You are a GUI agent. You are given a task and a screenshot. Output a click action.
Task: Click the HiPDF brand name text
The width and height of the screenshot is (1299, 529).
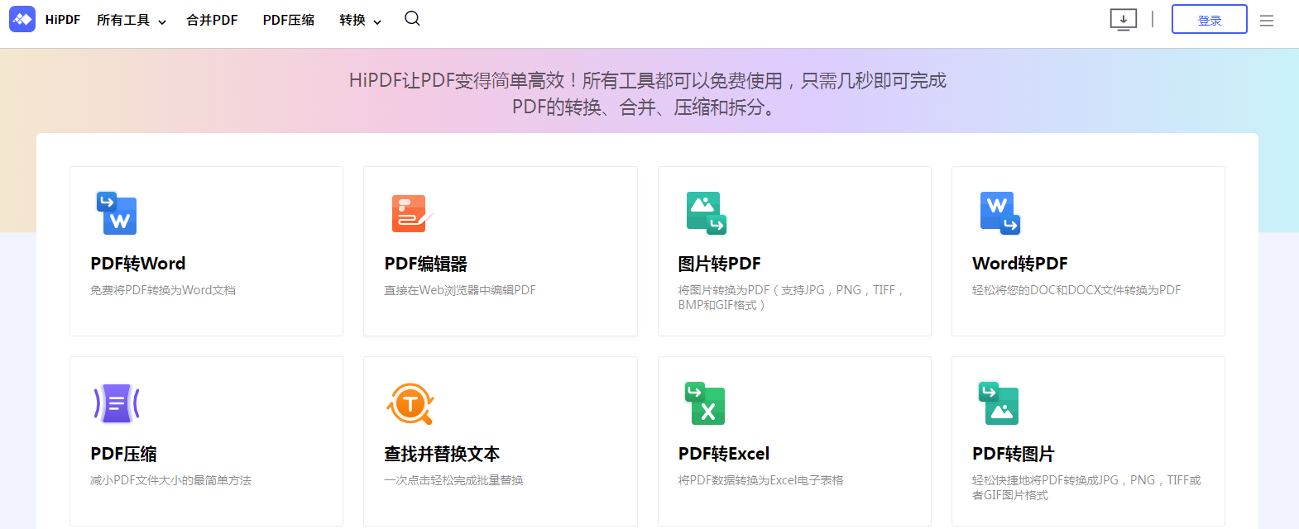(x=63, y=19)
